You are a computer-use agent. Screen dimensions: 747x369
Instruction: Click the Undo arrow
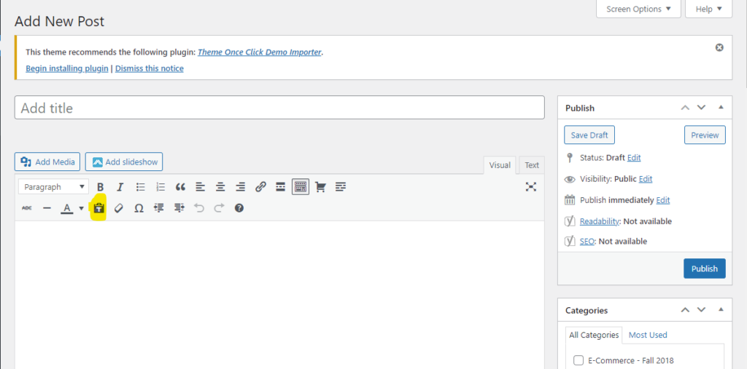click(x=199, y=208)
